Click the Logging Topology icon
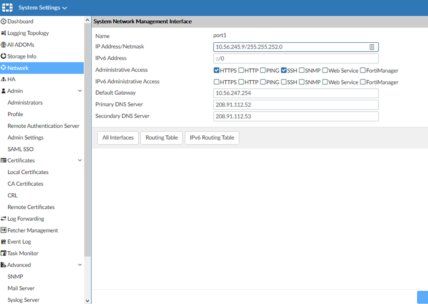Image resolution: width=428 pixels, height=304 pixels. [x=4, y=33]
